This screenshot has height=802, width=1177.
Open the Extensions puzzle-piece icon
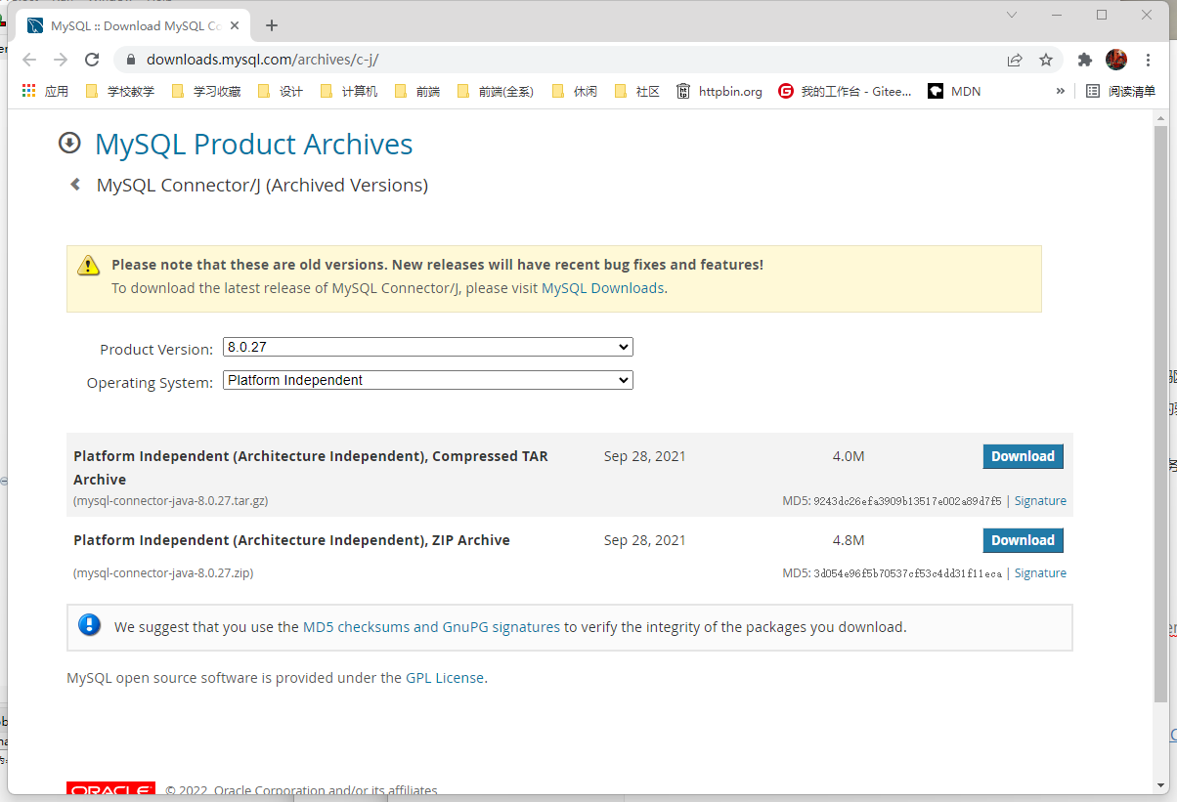(x=1084, y=59)
